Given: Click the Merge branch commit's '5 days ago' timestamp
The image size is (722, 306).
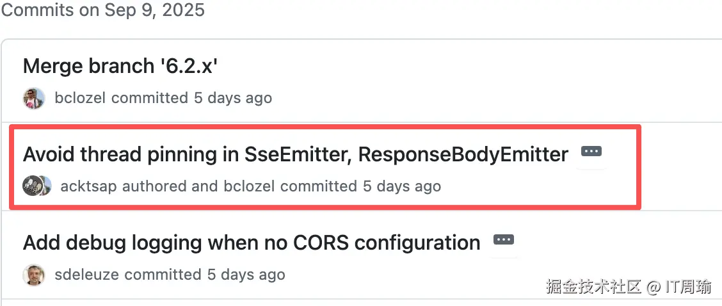Looking at the screenshot, I should pyautogui.click(x=233, y=98).
